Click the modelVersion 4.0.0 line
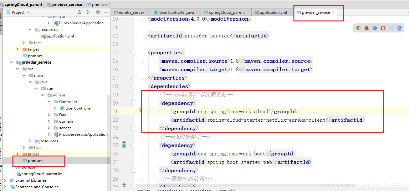409x191 pixels. pyautogui.click(x=199, y=19)
